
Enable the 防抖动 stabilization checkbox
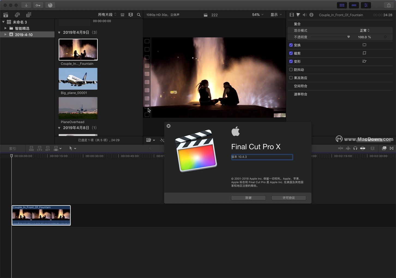[x=291, y=69]
